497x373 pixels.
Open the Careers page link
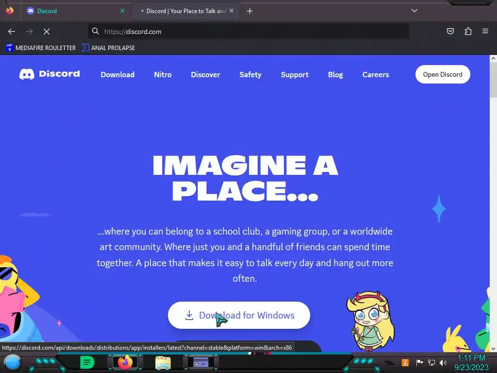pyautogui.click(x=376, y=74)
